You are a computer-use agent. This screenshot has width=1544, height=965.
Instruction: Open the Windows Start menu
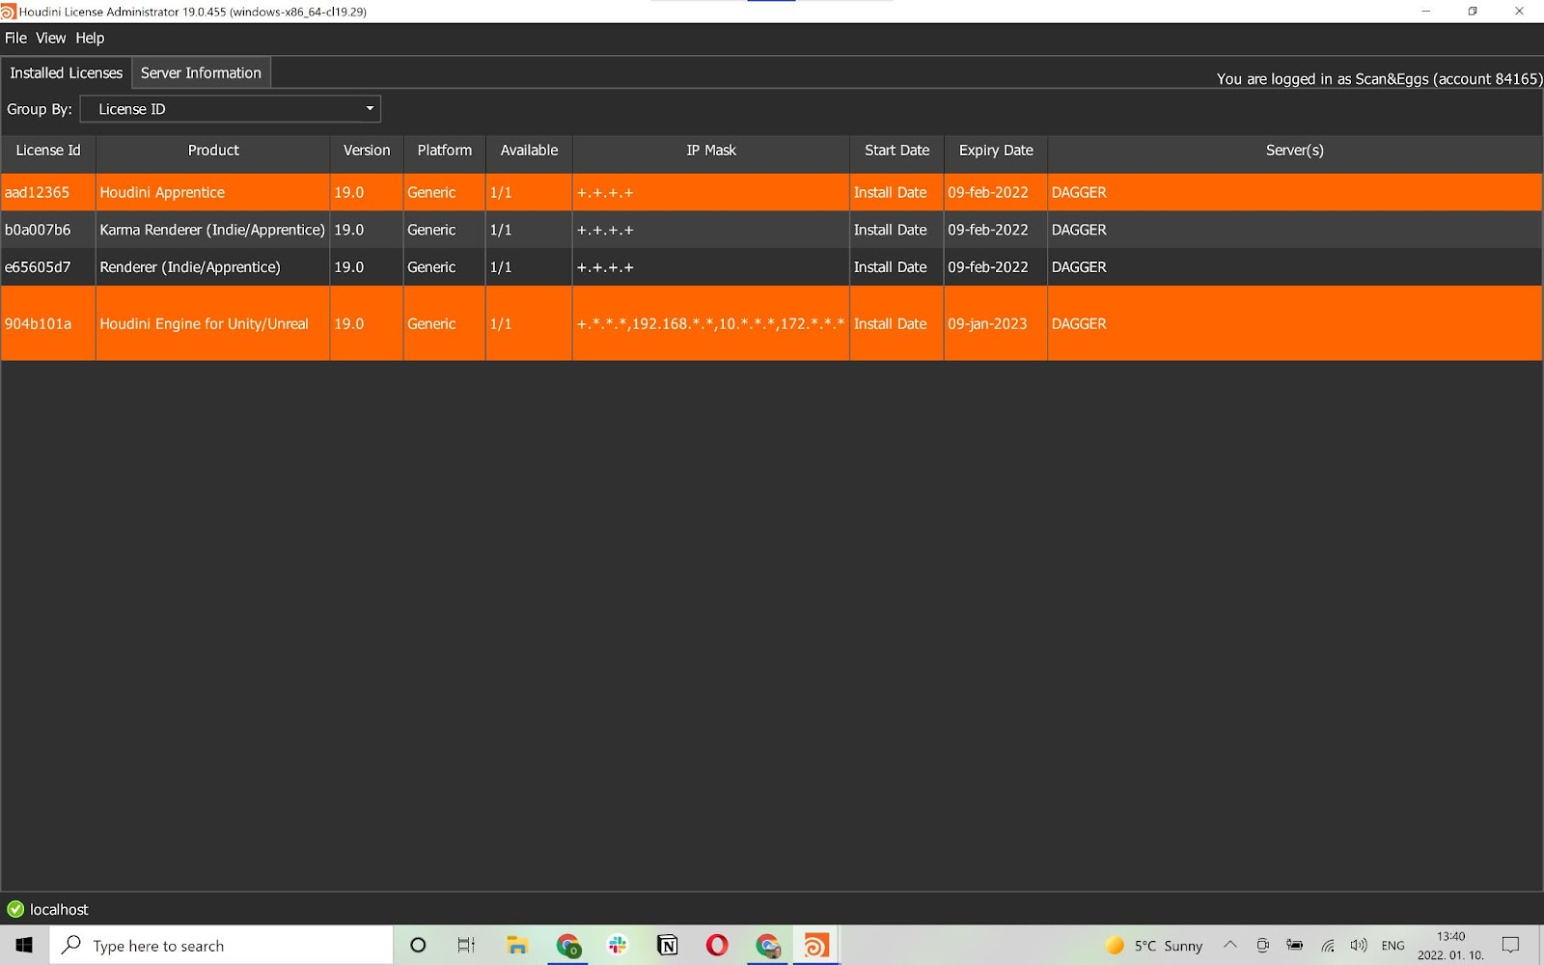[x=24, y=946]
